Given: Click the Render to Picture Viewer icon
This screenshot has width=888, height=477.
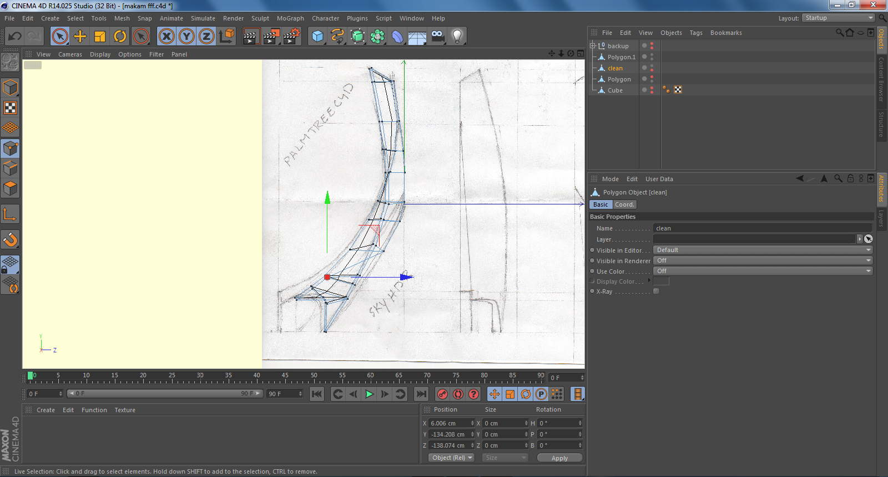Looking at the screenshot, I should [271, 37].
